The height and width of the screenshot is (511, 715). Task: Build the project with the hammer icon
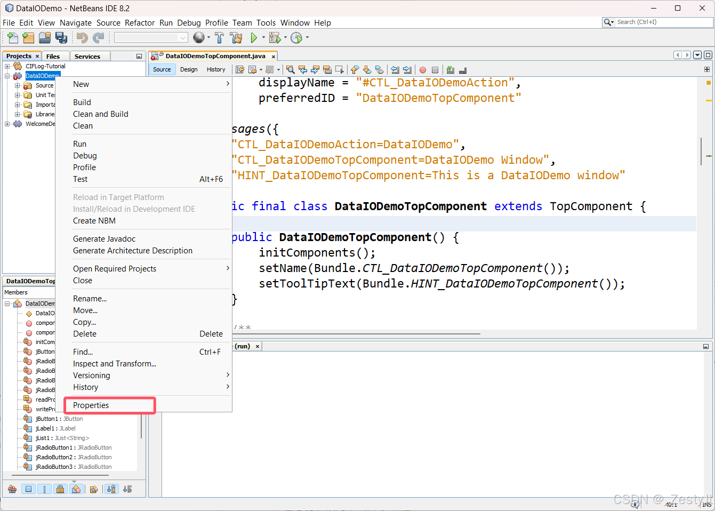coord(219,37)
